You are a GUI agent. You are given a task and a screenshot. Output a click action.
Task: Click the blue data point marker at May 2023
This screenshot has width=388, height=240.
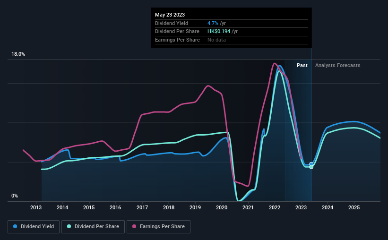click(x=311, y=164)
